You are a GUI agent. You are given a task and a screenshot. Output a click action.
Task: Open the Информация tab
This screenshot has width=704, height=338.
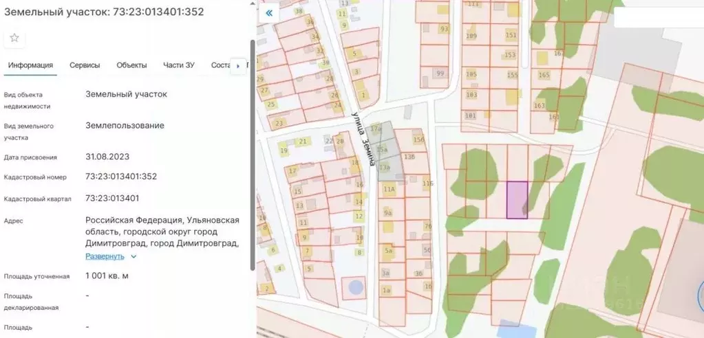click(x=30, y=65)
